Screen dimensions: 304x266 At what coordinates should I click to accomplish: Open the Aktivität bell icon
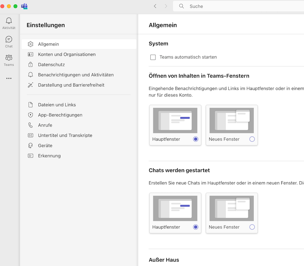(x=9, y=21)
